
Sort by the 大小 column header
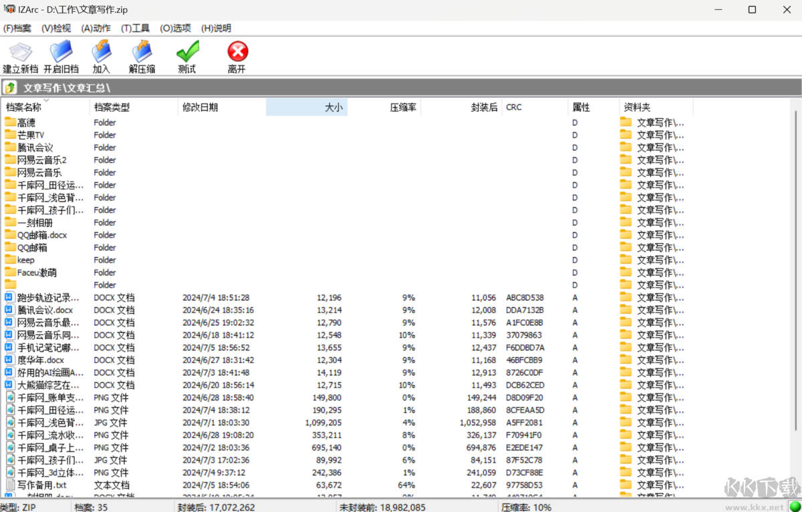pos(307,107)
